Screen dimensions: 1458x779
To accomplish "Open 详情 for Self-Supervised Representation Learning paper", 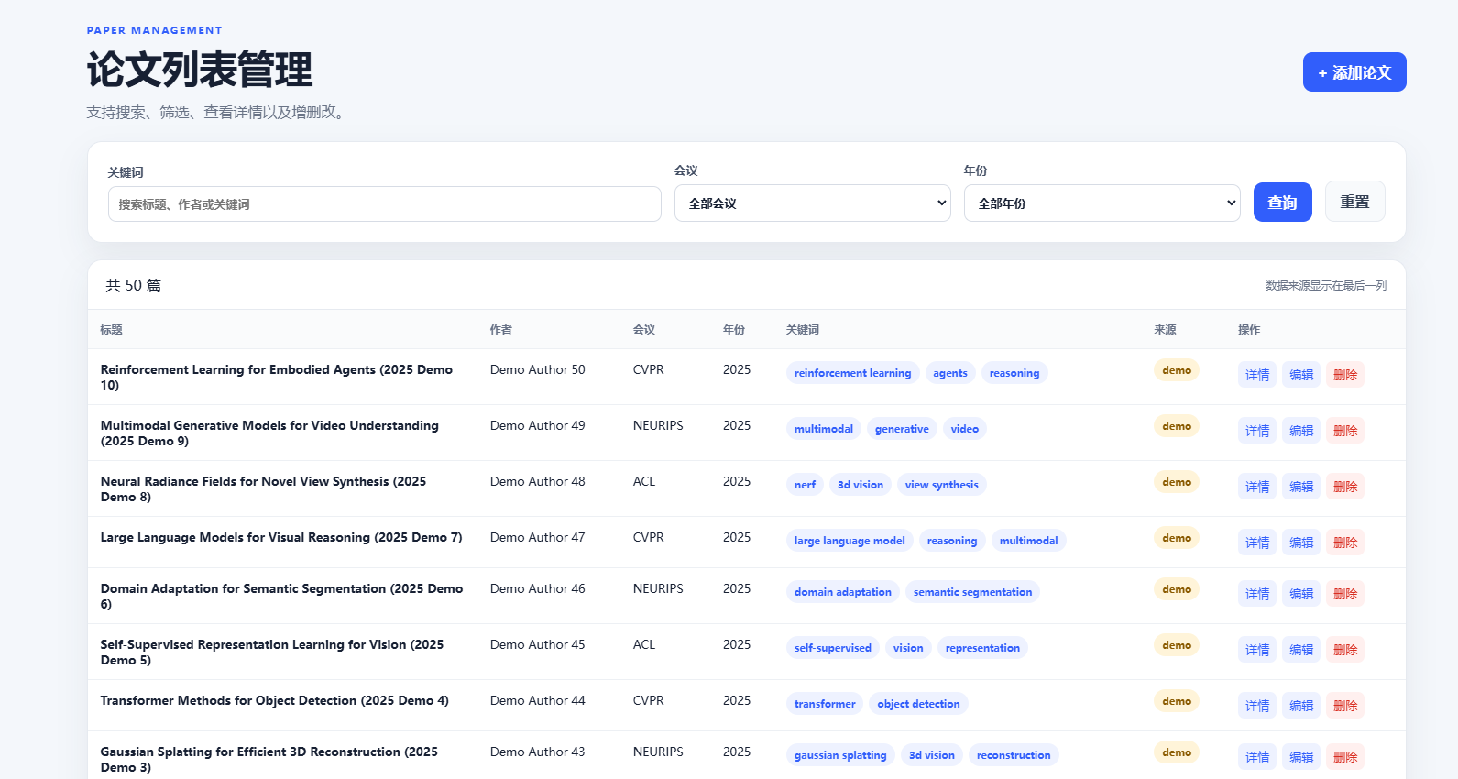I will pyautogui.click(x=1257, y=649).
